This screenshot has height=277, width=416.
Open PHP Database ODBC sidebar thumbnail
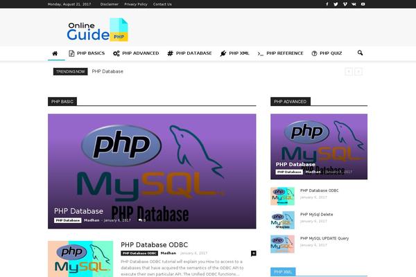283,196
